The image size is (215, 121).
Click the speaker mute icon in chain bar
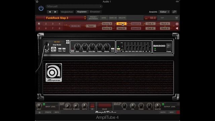click(x=177, y=28)
